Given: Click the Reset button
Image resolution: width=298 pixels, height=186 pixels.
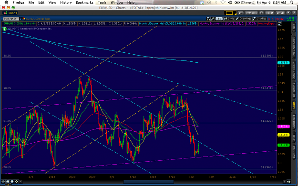Looking at the screenshot, I should pyautogui.click(x=269, y=13).
